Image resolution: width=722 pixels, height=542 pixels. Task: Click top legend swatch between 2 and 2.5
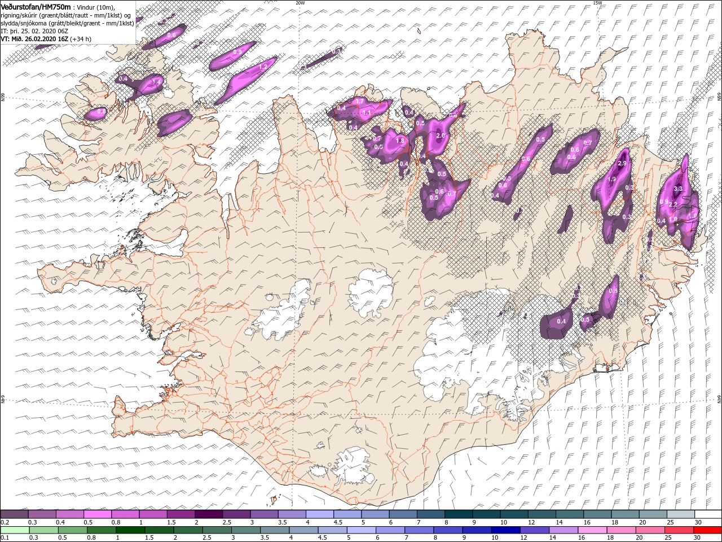tap(209, 514)
